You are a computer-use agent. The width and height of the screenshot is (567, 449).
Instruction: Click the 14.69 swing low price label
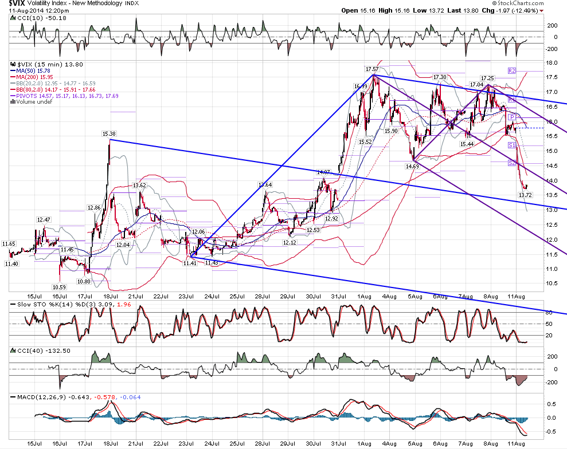412,167
